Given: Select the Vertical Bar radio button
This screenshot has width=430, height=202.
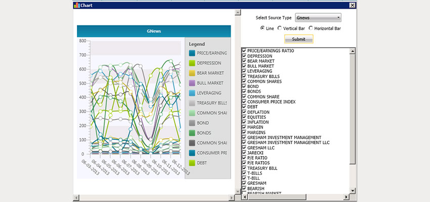Looking at the screenshot, I should [279, 28].
